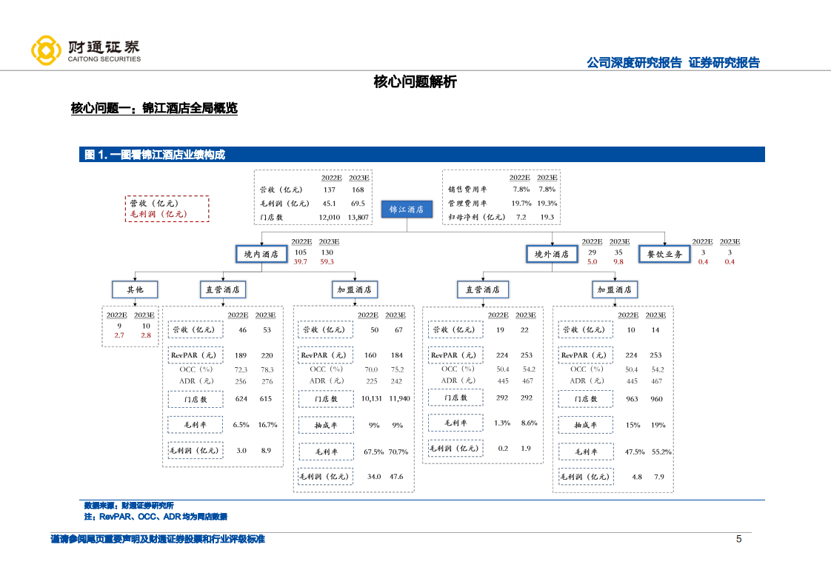Click the 其他 category node box
The image size is (831, 587).
(x=135, y=289)
